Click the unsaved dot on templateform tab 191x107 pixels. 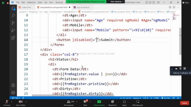(x=70, y=7)
